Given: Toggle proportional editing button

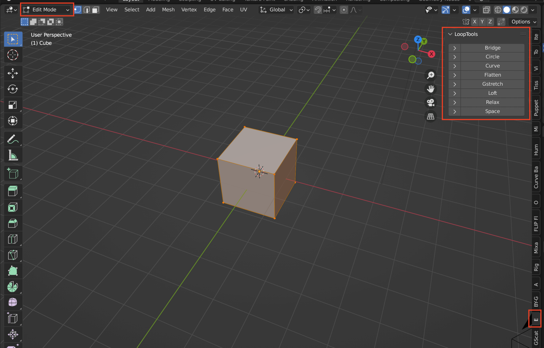Looking at the screenshot, I should 344,10.
